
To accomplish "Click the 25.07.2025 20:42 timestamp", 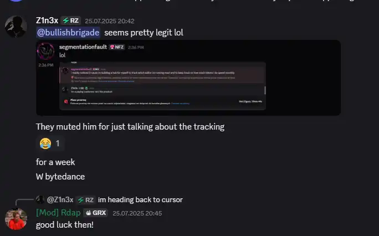I will pyautogui.click(x=110, y=21).
